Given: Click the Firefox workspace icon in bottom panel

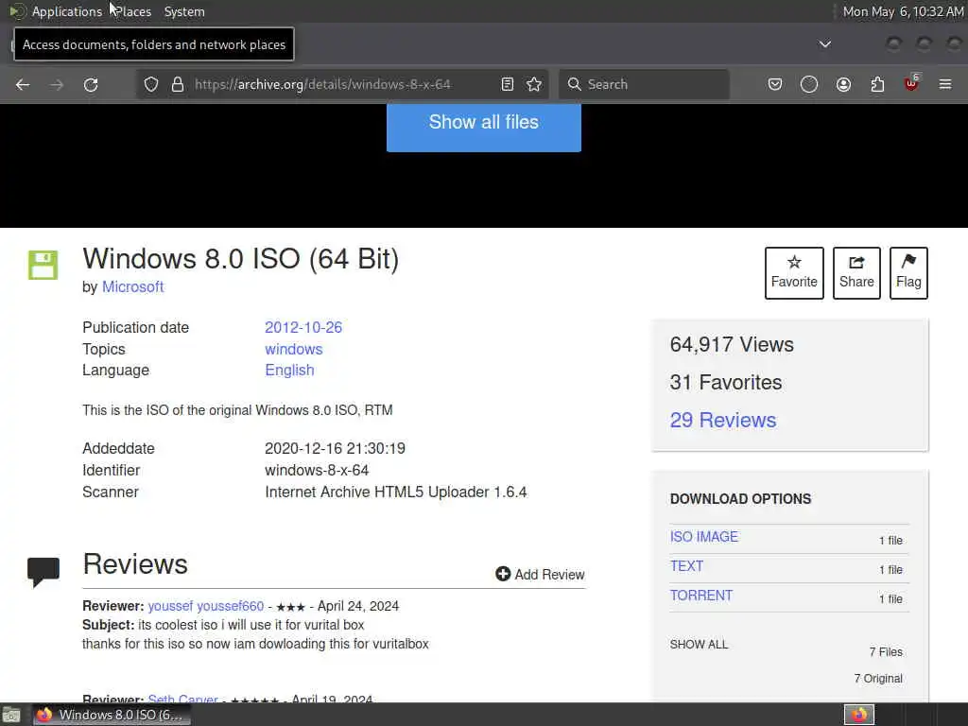Looking at the screenshot, I should point(858,715).
